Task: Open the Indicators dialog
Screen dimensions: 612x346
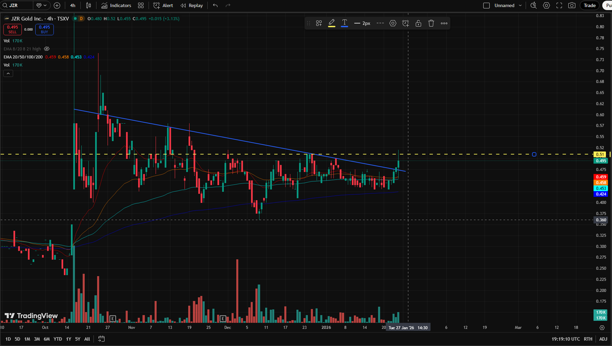Action: coord(116,5)
